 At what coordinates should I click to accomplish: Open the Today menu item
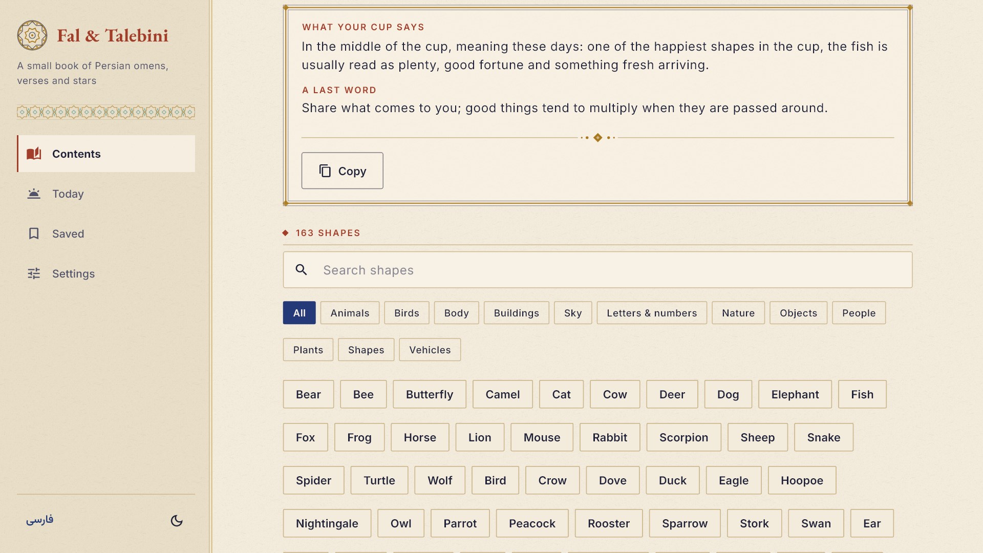click(106, 194)
